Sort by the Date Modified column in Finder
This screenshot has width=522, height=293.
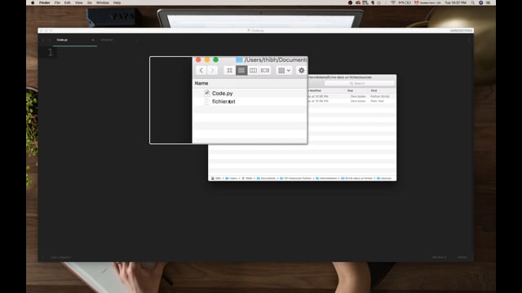click(315, 90)
